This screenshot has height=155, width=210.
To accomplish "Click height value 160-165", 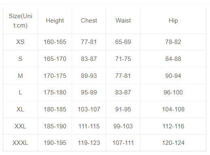I will pyautogui.click(x=55, y=42).
